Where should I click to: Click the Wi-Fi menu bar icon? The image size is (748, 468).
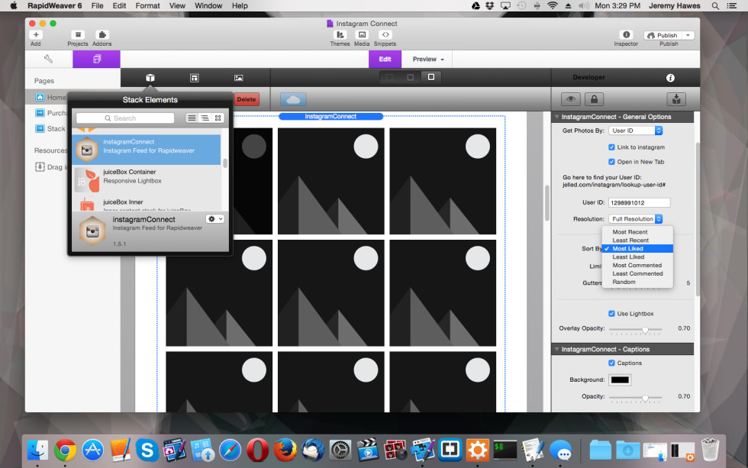pyautogui.click(x=553, y=5)
